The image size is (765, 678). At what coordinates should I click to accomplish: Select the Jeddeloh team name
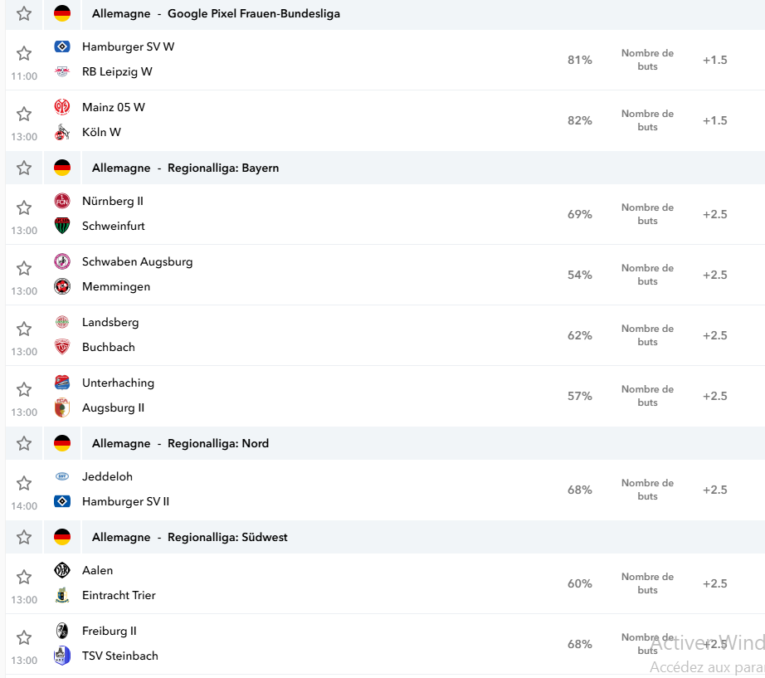point(107,476)
